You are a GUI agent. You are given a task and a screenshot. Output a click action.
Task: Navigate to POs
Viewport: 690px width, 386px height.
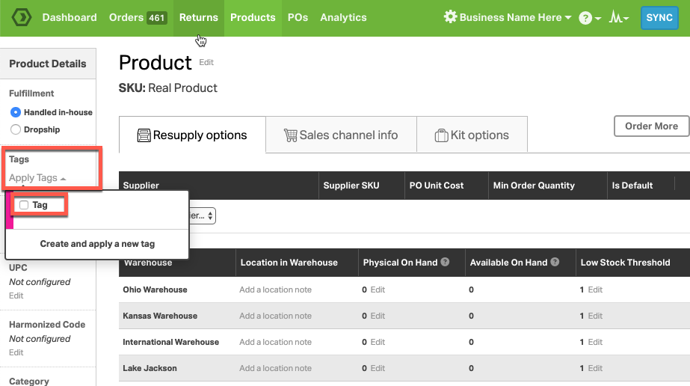(x=298, y=18)
